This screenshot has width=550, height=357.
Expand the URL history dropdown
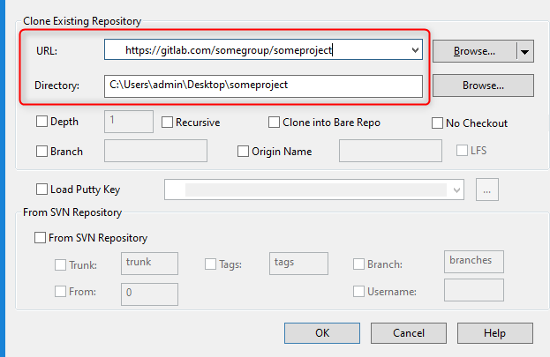pyautogui.click(x=415, y=51)
